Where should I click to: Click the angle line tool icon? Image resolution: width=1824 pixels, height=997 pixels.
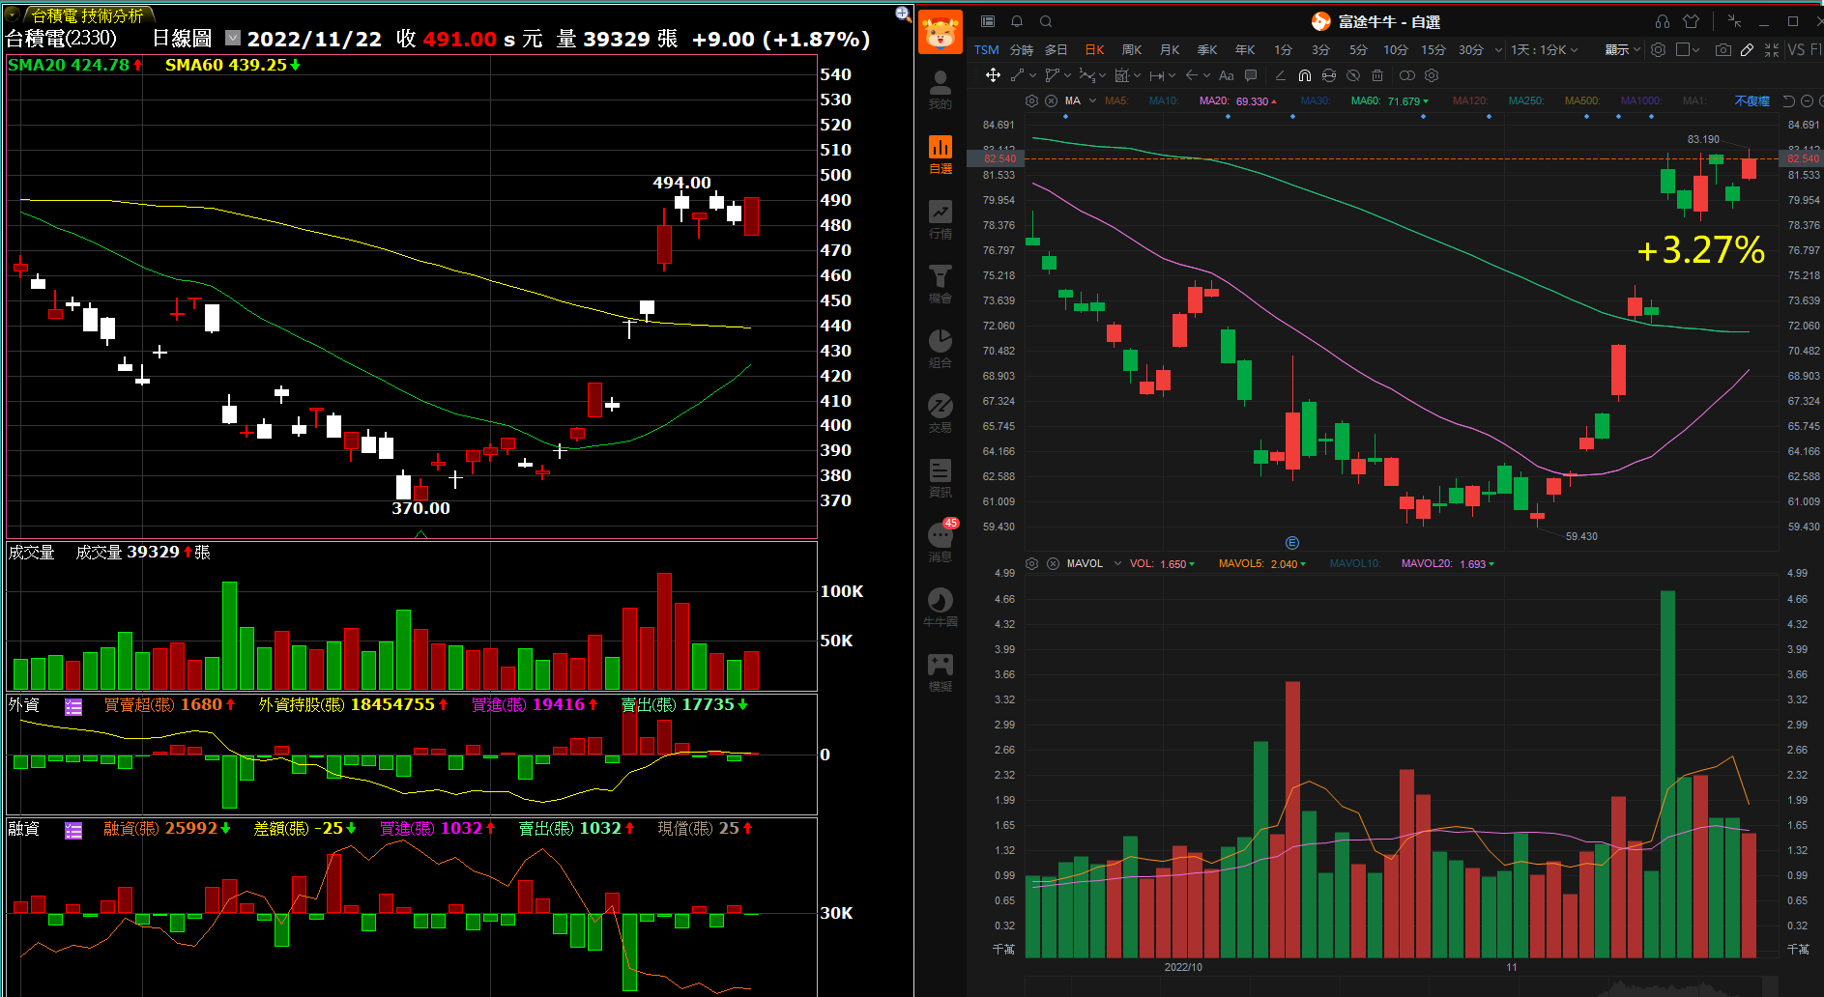[1280, 75]
